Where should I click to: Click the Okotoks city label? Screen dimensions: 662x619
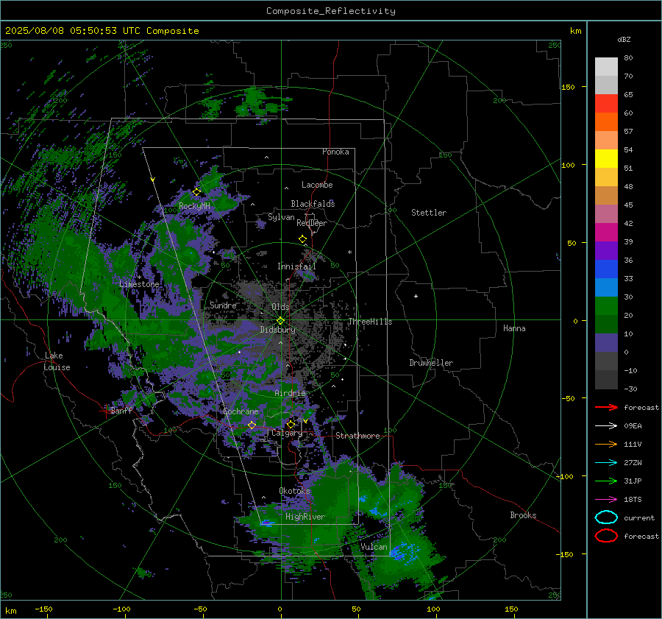[x=294, y=491]
